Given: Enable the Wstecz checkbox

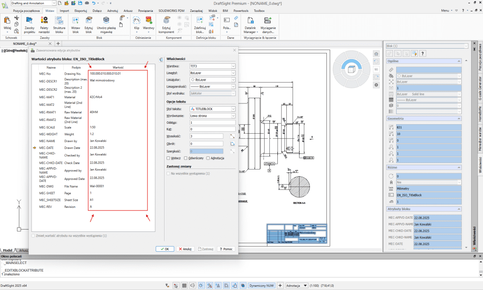Looking at the screenshot, I should tap(168, 158).
